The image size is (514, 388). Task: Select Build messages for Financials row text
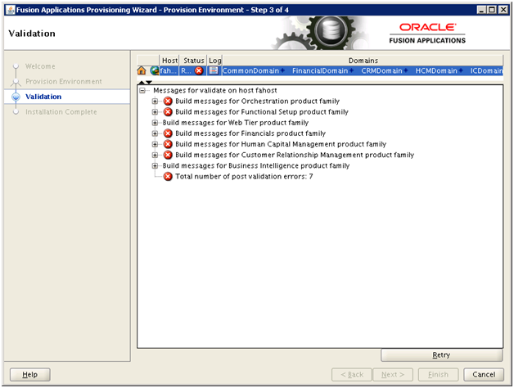point(250,133)
